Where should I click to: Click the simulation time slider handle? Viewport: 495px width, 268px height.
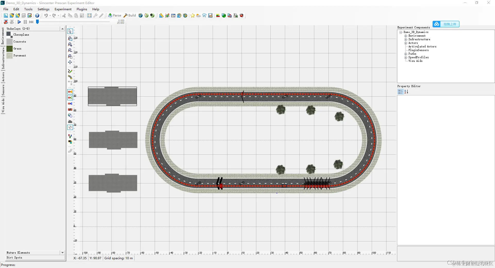[37, 22]
